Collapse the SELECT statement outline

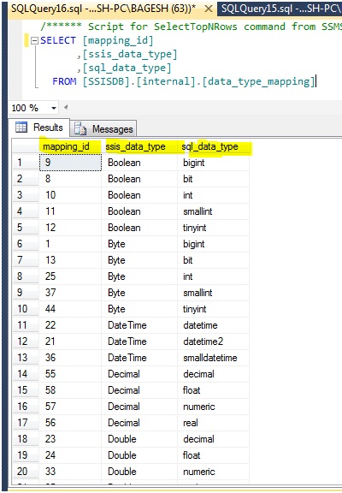(34, 40)
